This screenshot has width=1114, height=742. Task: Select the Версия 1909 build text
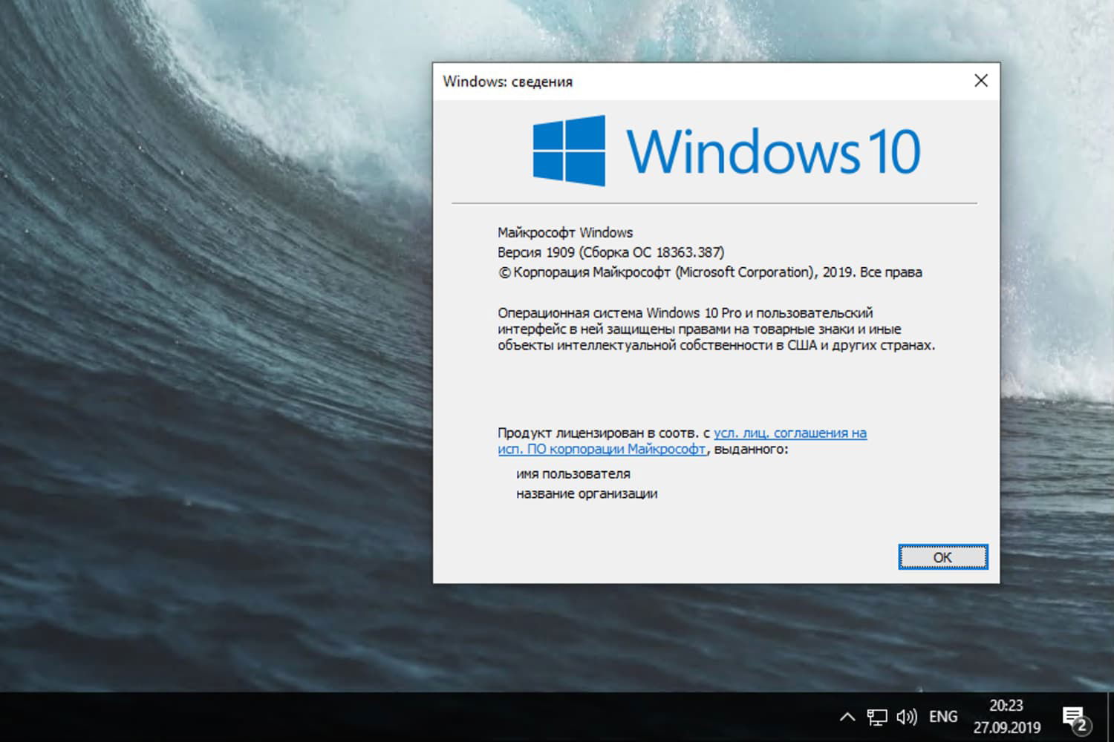[x=610, y=252]
